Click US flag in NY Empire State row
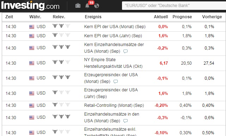The width and height of the screenshot is (226, 136). coord(32,63)
